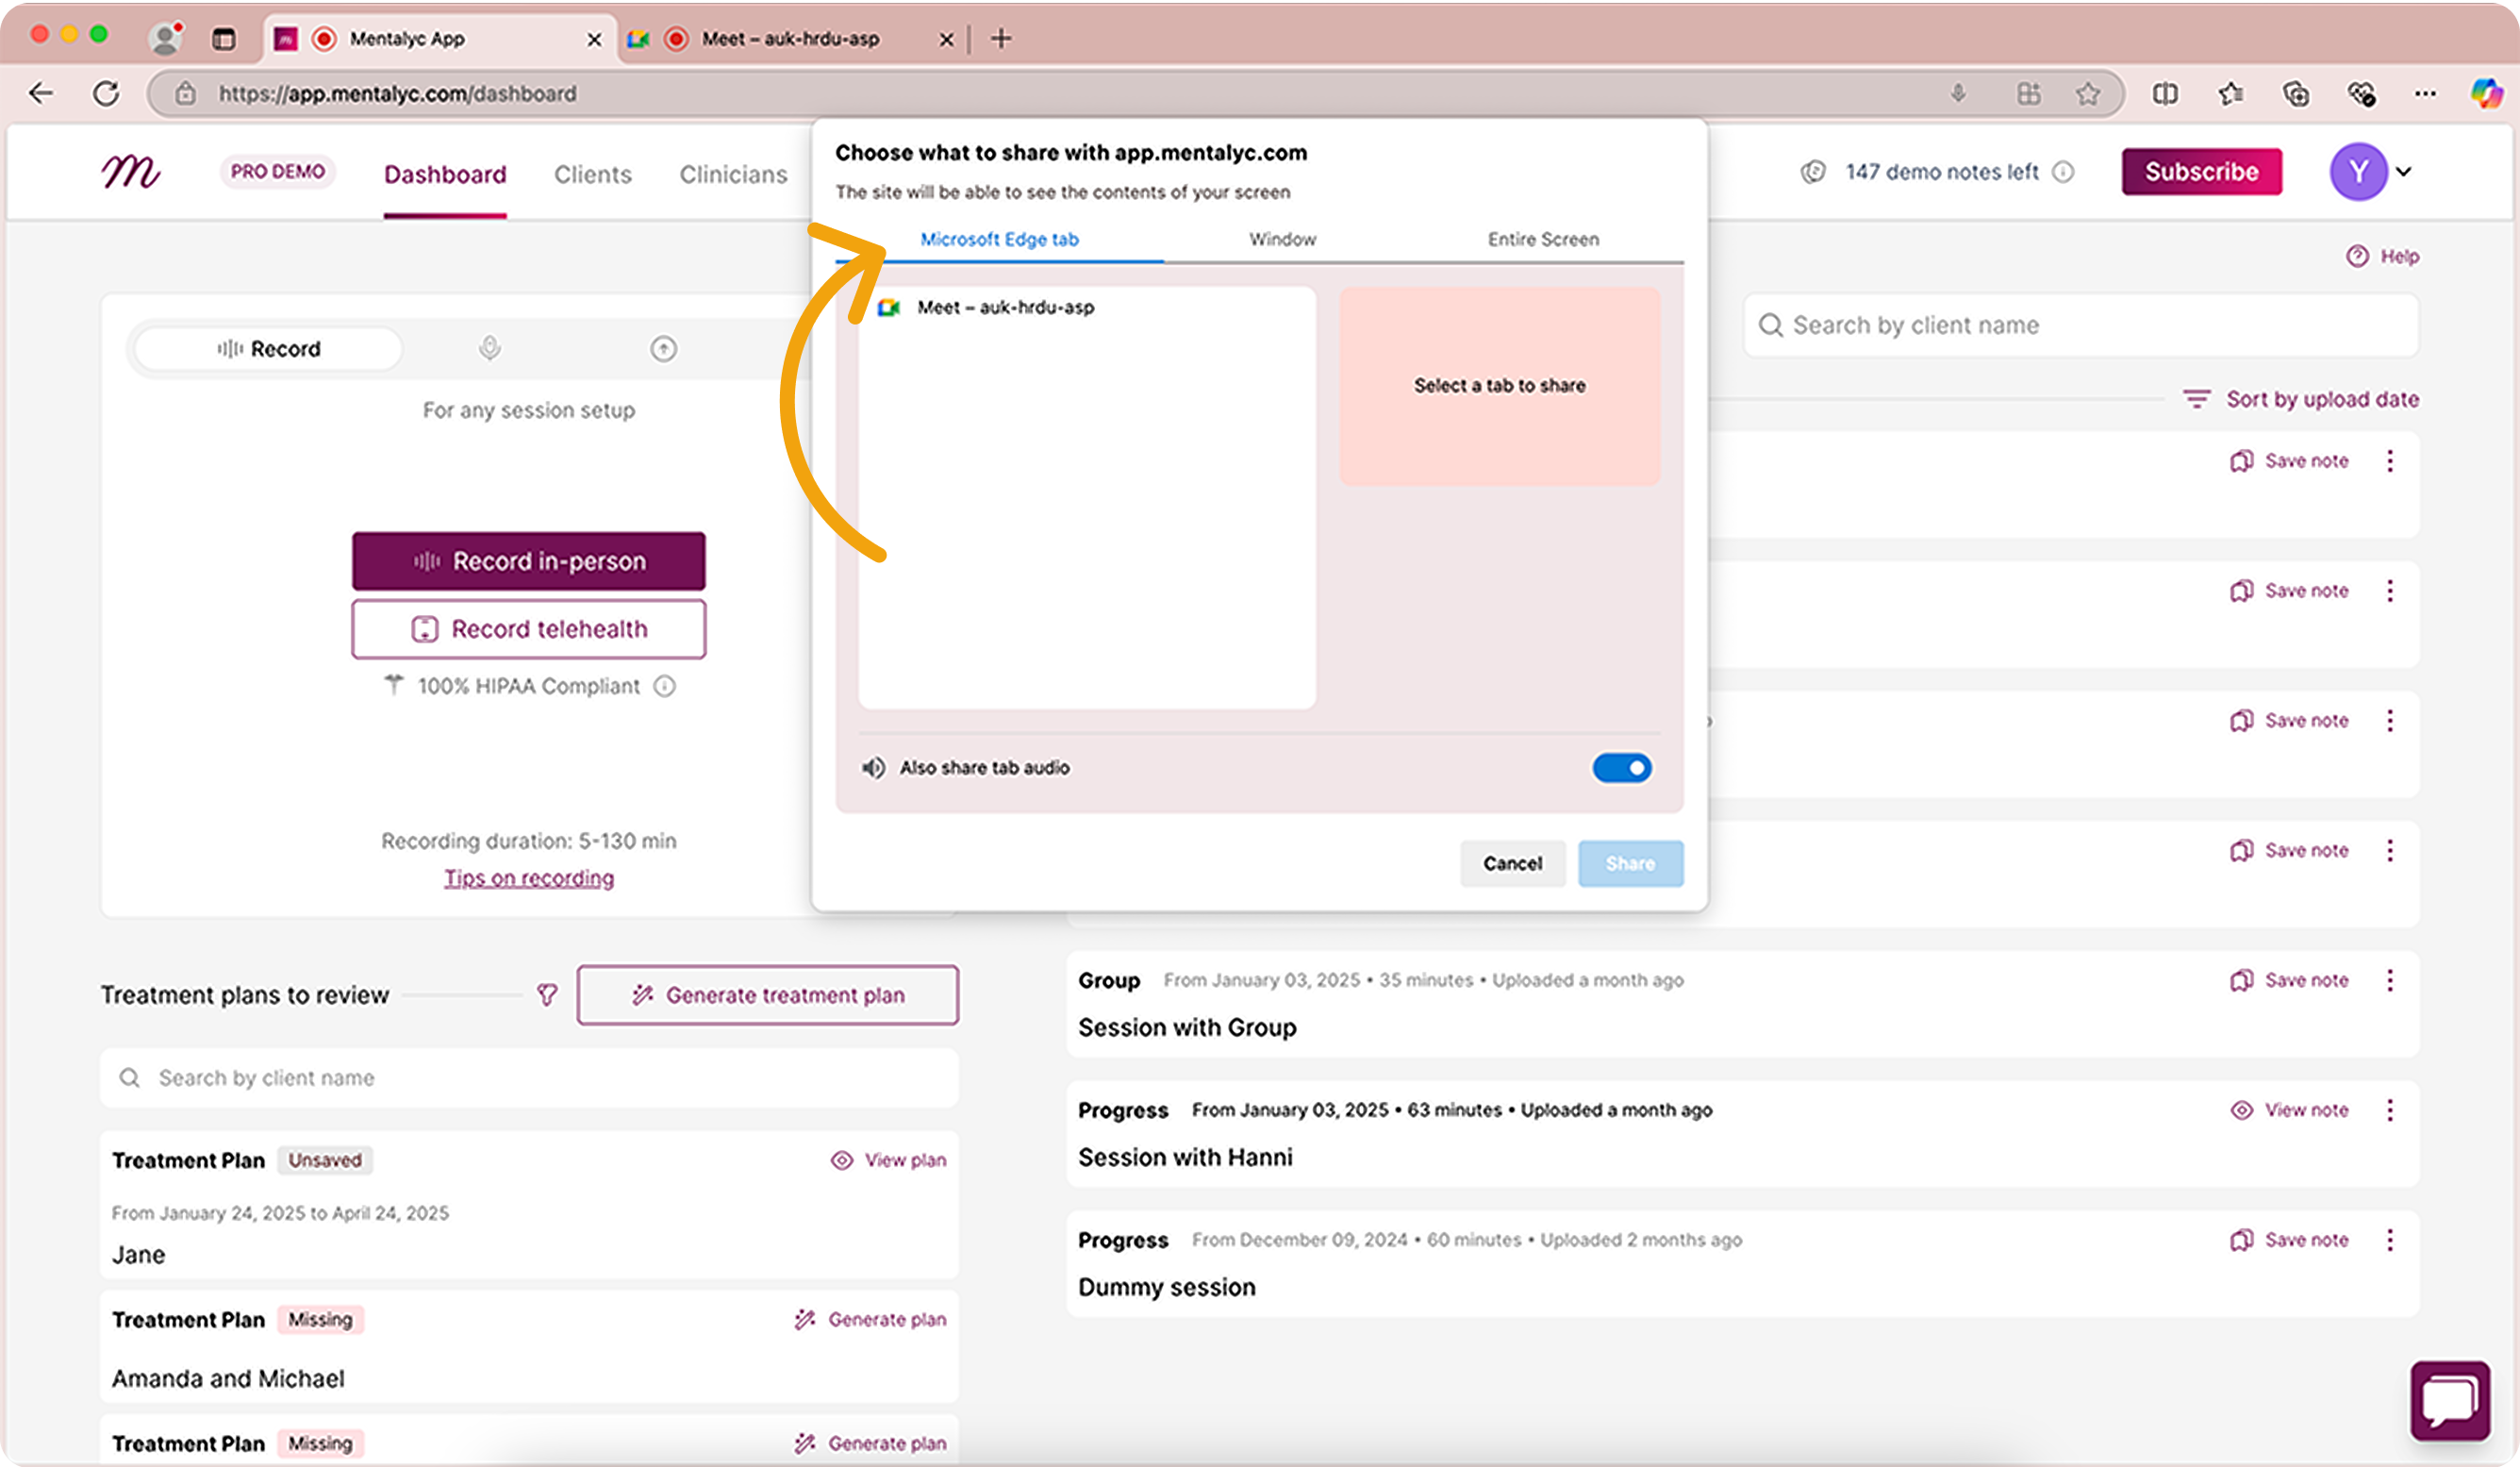Viewport: 2520px width, 1467px height.
Task: Open the Clients nav item
Action: point(593,174)
